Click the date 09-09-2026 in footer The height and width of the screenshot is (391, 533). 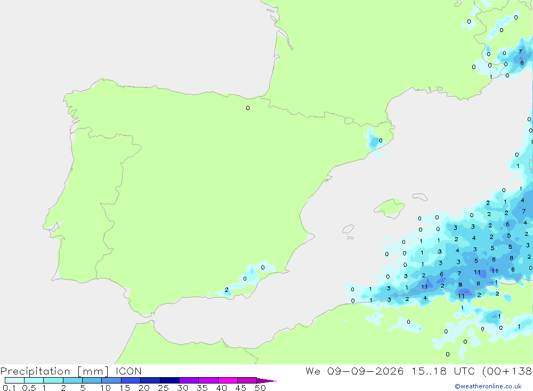click(x=366, y=371)
